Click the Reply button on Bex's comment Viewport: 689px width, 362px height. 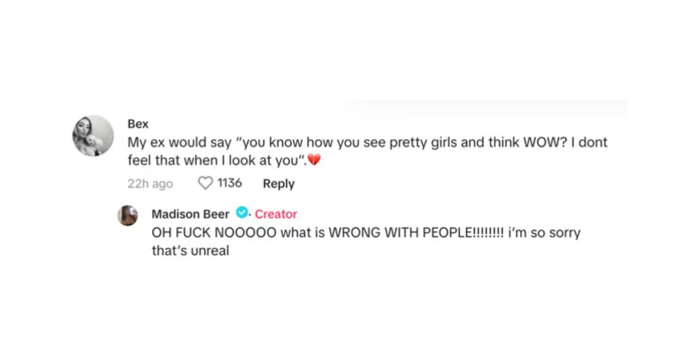(278, 183)
